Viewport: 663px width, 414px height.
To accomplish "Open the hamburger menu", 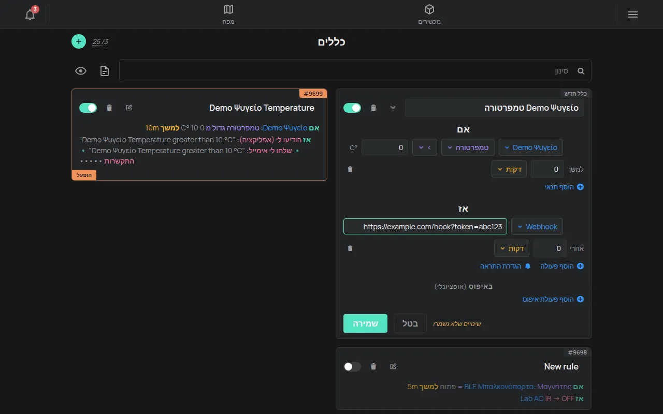I will 632,14.
